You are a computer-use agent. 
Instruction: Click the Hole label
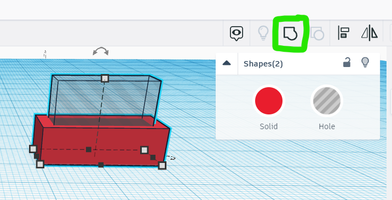(327, 126)
